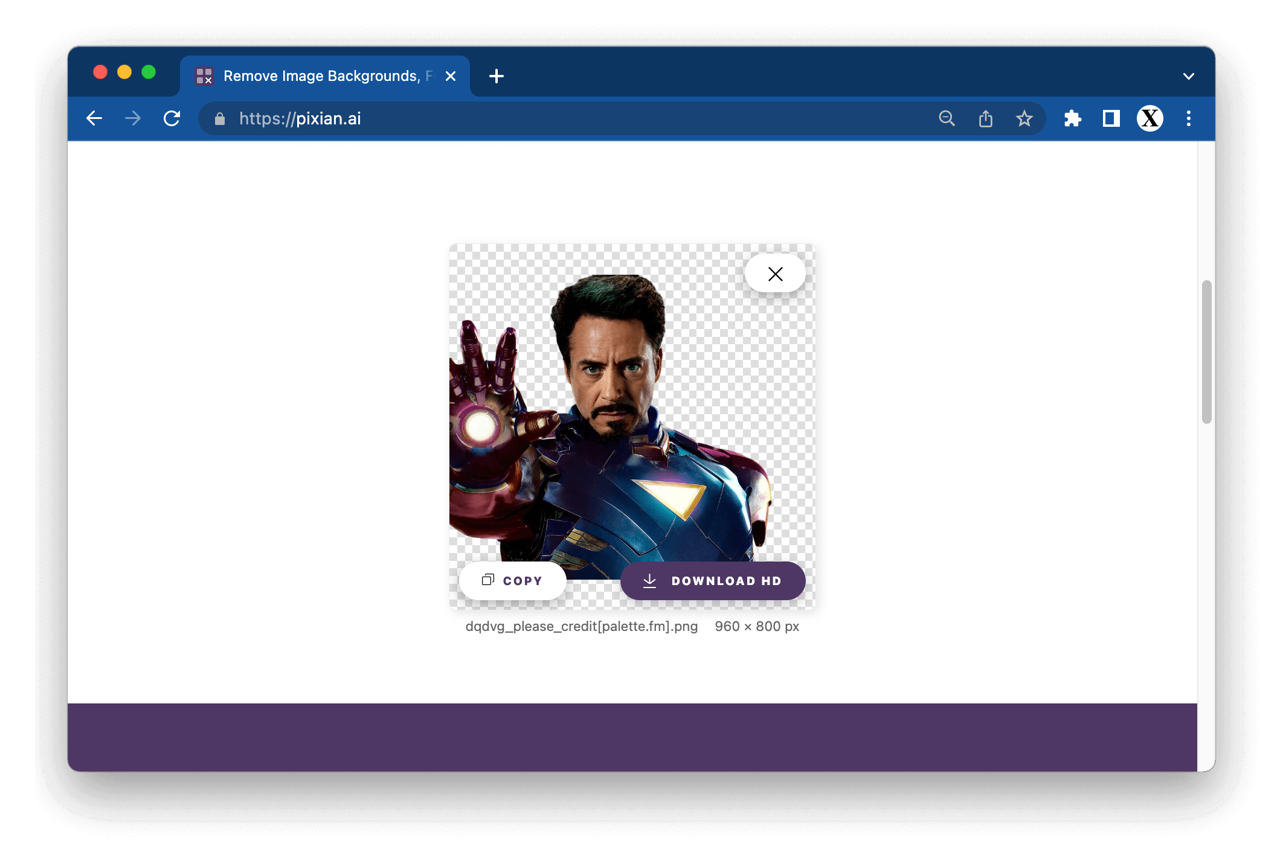This screenshot has width=1283, height=861.
Task: Toggle the browser side panel icon
Action: pos(1111,118)
